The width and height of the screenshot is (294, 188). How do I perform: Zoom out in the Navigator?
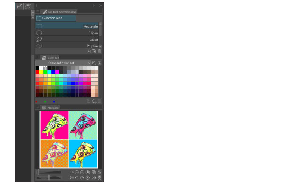pos(77,172)
